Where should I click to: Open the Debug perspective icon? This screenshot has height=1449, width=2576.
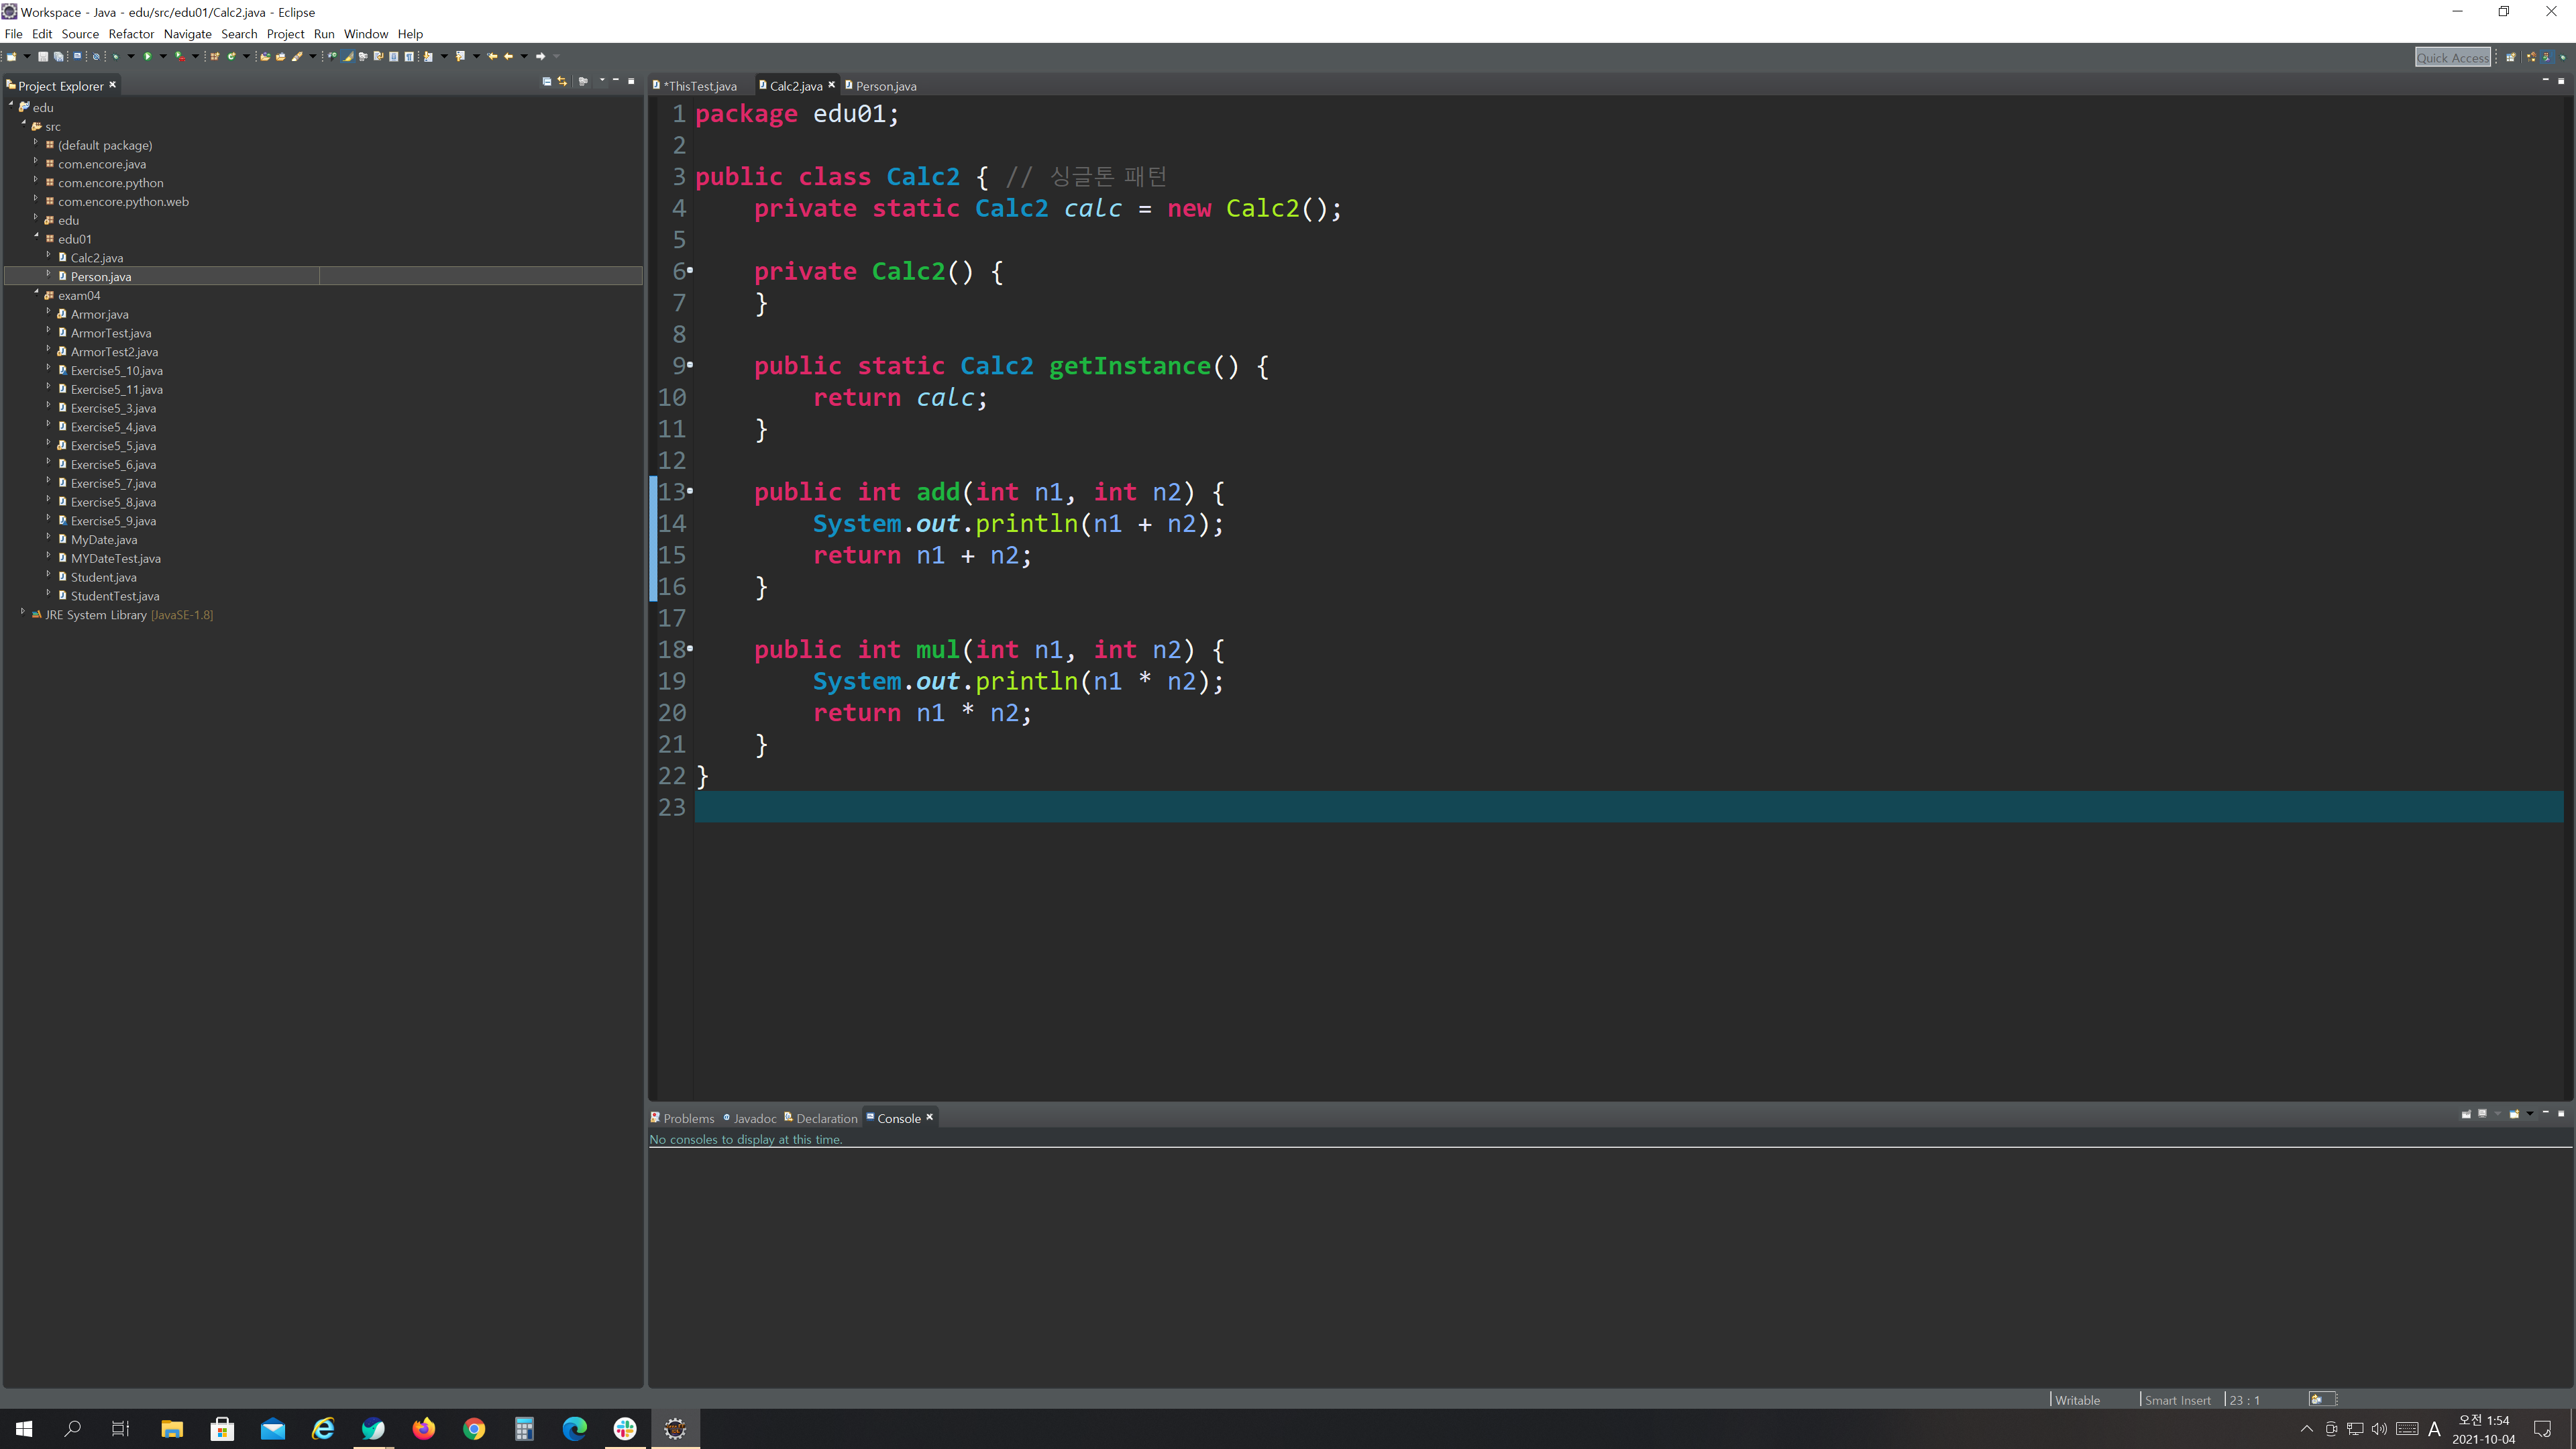[x=2563, y=57]
